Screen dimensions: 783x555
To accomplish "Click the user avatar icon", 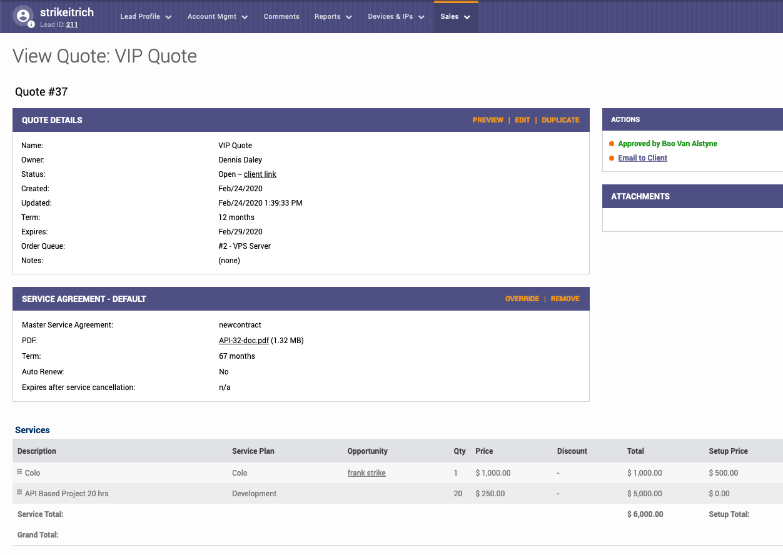I will 23,15.
